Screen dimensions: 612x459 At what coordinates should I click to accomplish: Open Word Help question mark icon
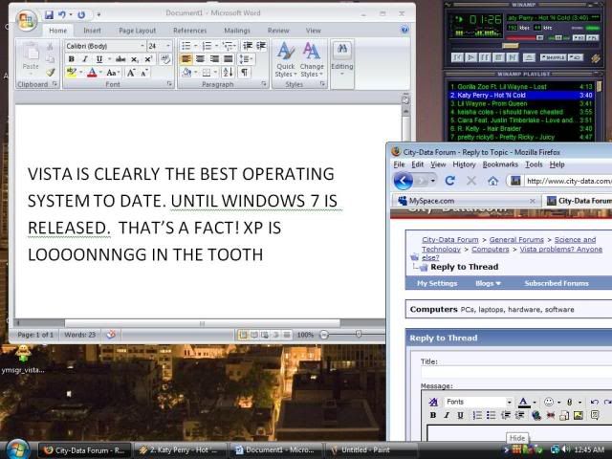tap(404, 30)
